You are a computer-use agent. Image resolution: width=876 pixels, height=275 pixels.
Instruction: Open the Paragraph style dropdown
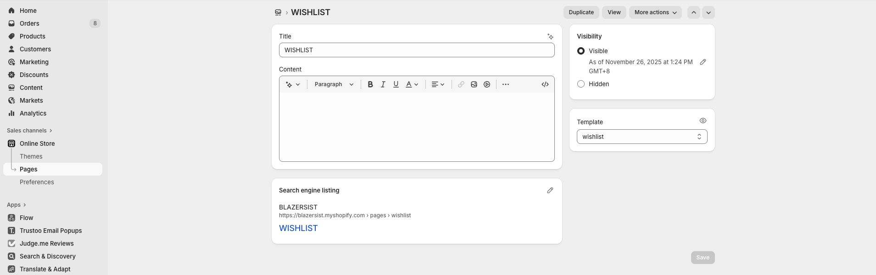pyautogui.click(x=334, y=84)
